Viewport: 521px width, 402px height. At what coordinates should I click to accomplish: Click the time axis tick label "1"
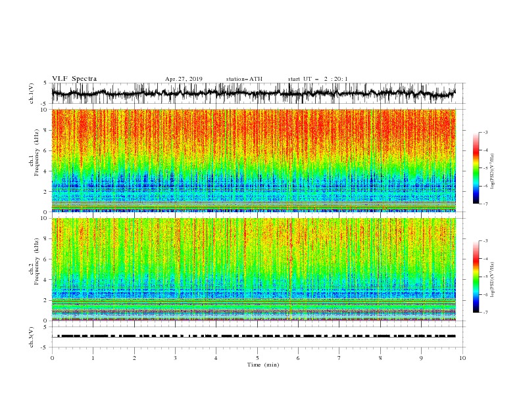click(93, 358)
